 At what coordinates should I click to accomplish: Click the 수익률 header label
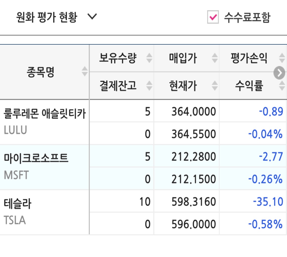pyautogui.click(x=249, y=86)
